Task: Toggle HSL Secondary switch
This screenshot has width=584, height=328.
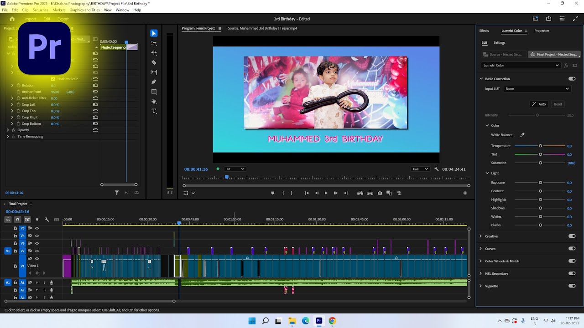Action: point(572,273)
